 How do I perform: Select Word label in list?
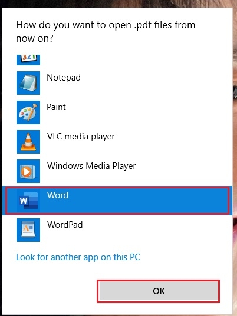58,195
